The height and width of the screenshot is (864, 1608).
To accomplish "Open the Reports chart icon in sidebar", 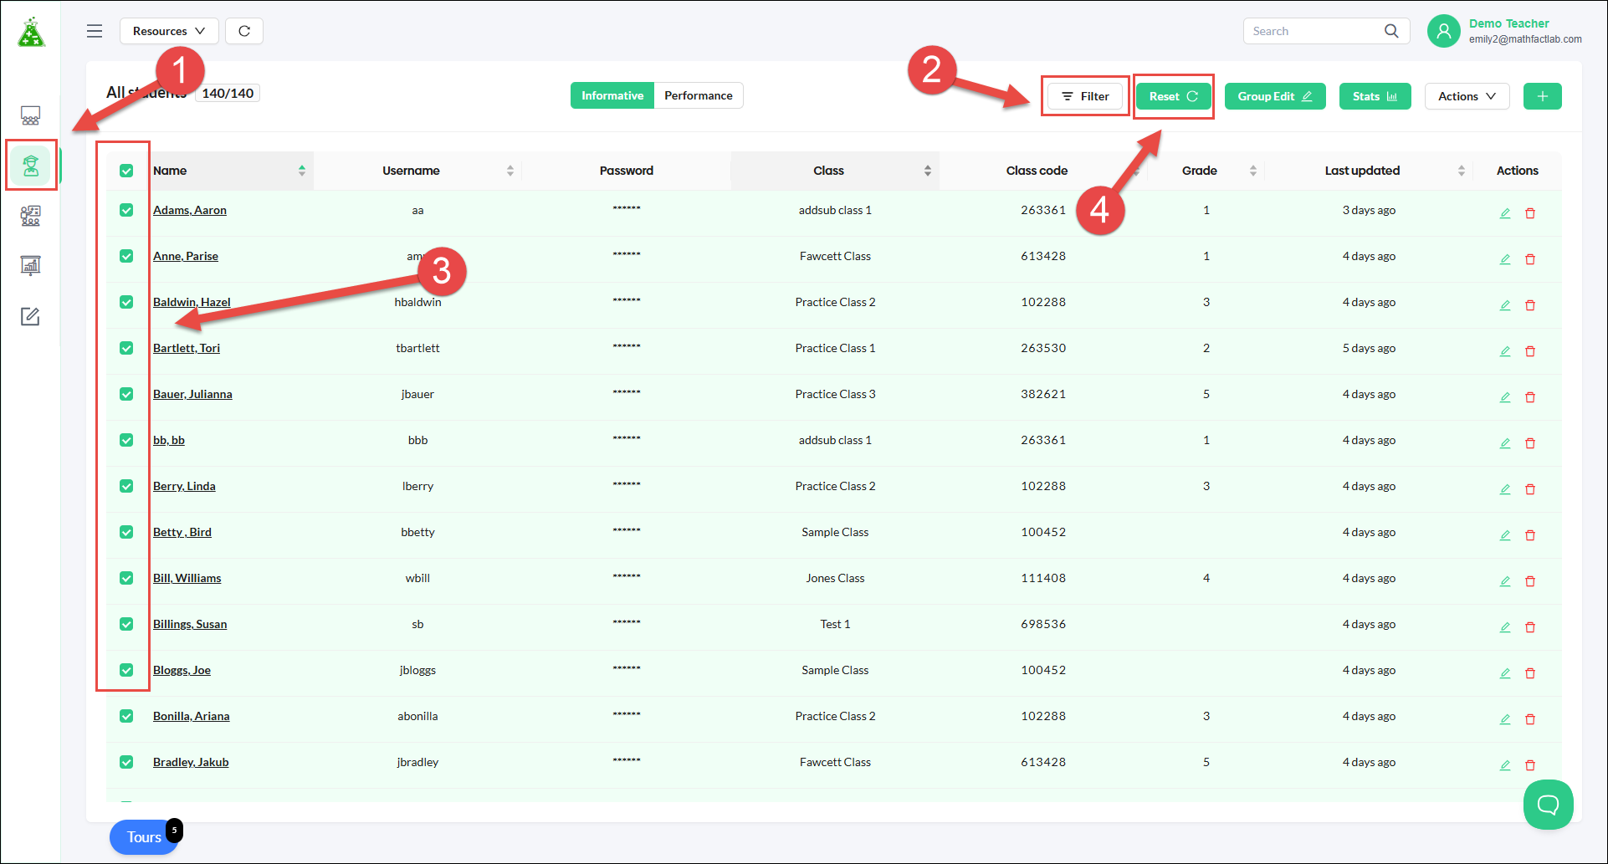I will pyautogui.click(x=31, y=266).
